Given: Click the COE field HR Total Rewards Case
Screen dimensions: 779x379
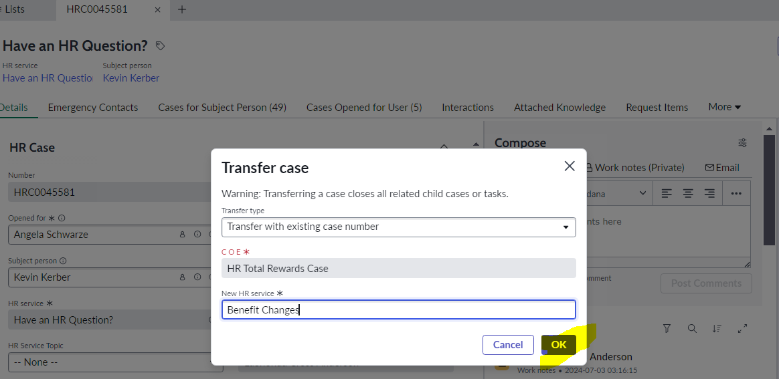Looking at the screenshot, I should (398, 268).
